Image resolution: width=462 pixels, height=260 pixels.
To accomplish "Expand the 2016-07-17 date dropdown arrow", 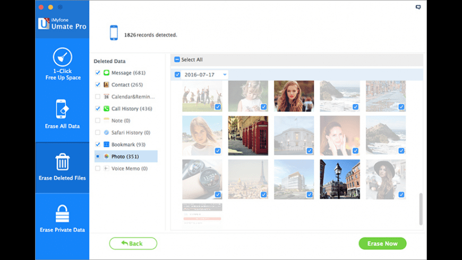I will point(225,75).
